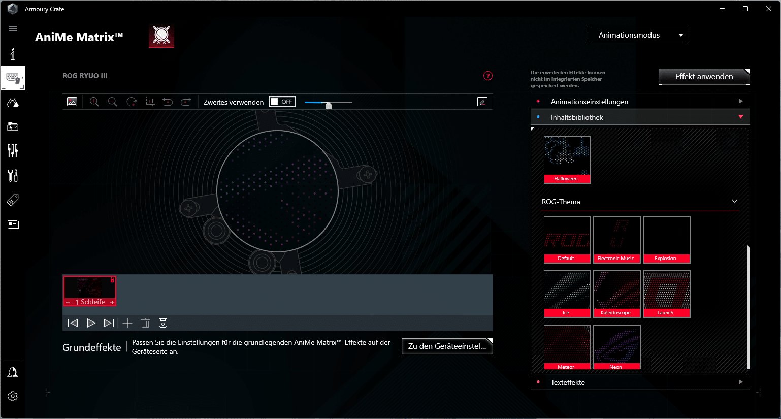Select the crop tool icon
The width and height of the screenshot is (781, 419).
[x=149, y=102]
